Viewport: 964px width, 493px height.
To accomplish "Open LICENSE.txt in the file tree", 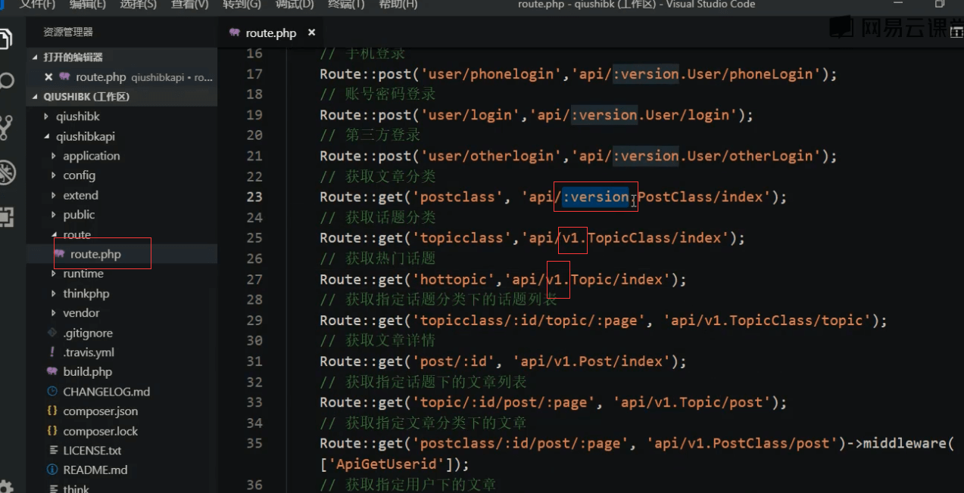I will click(x=92, y=451).
